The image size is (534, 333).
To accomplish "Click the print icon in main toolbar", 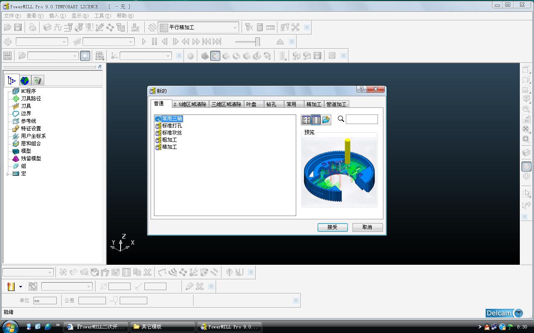I will [x=33, y=27].
